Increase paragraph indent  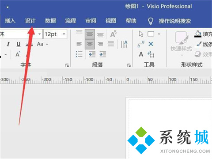point(102,54)
